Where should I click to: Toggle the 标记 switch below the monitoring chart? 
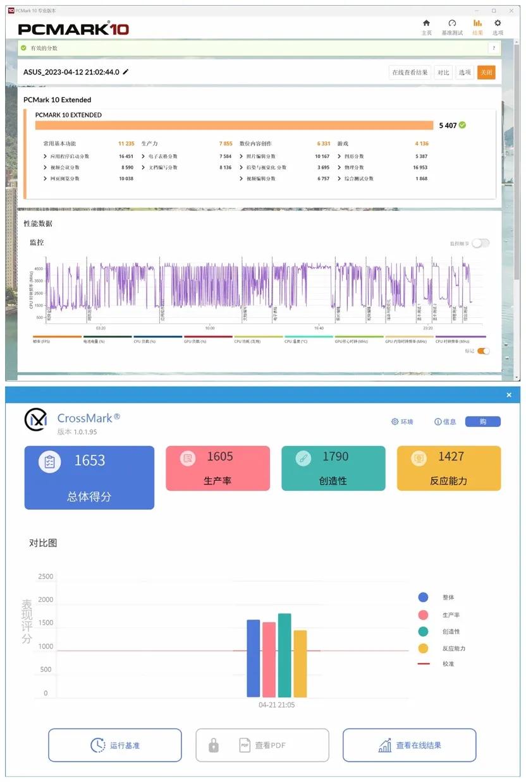pos(484,350)
